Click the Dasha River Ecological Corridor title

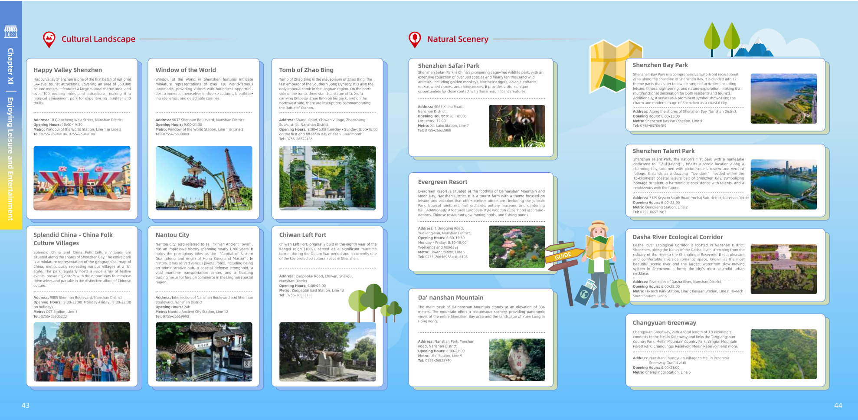click(678, 237)
